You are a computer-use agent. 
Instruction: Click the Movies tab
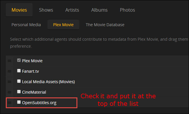19,10
